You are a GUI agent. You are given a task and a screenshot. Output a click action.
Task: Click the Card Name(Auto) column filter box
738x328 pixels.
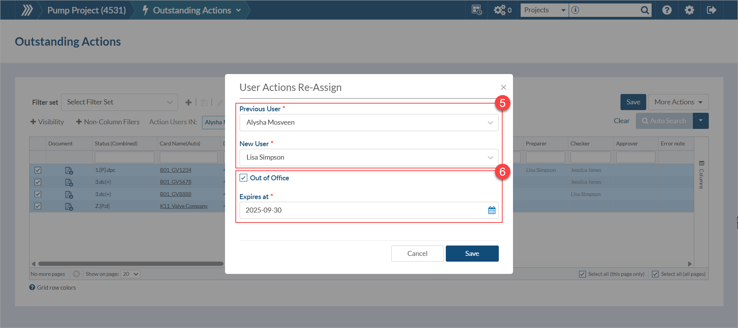coord(189,157)
